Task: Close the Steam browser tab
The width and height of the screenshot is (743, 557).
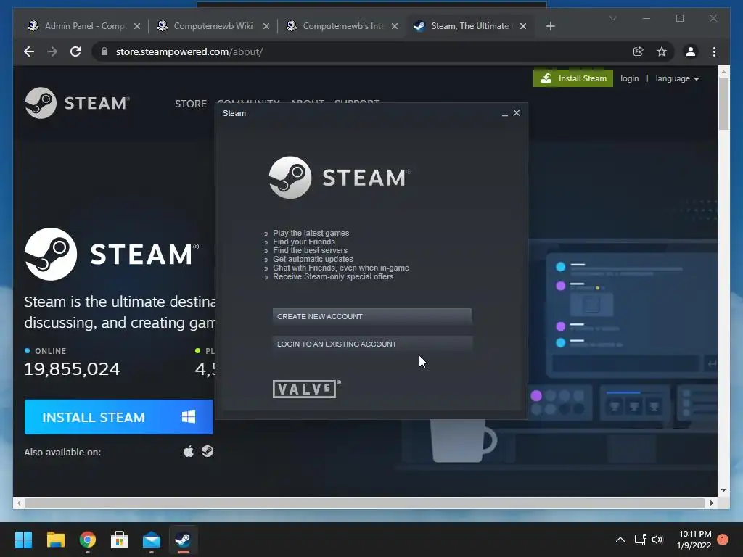Action: [523, 26]
